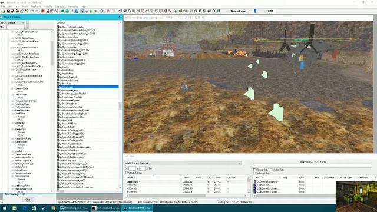Sort objects by Type column header

pos(301,178)
